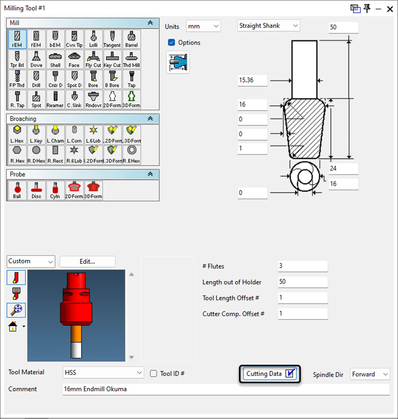Select the Shell mill tool
398x419 pixels.
coord(55,59)
